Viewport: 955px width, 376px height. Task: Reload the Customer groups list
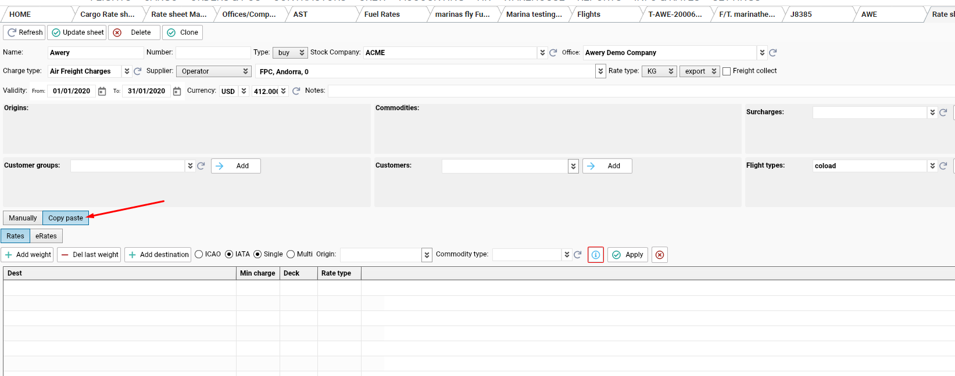click(201, 166)
